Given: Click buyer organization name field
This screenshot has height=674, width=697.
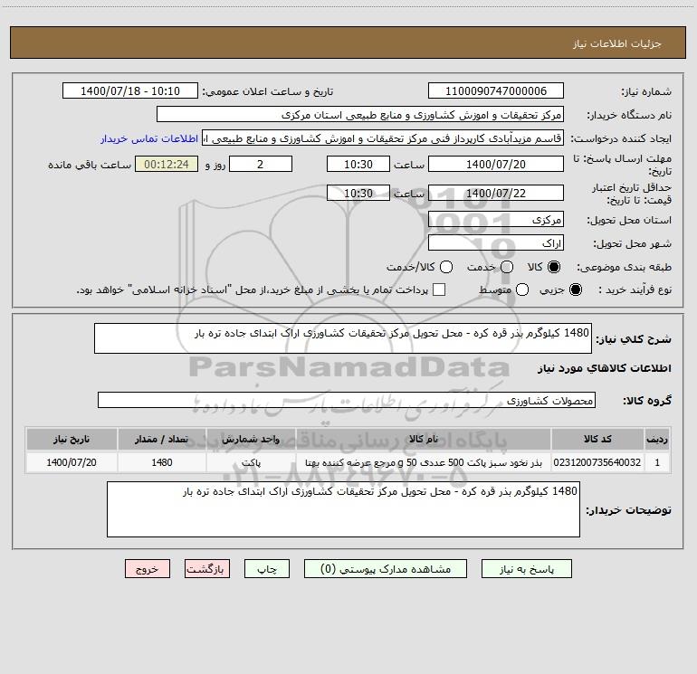Looking at the screenshot, I should [x=360, y=114].
